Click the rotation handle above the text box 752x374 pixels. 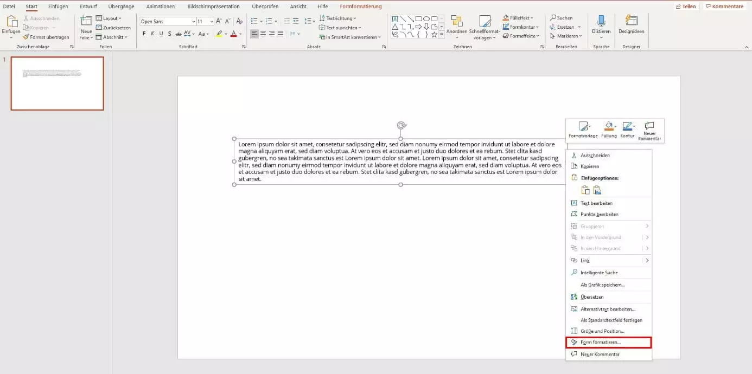point(401,125)
